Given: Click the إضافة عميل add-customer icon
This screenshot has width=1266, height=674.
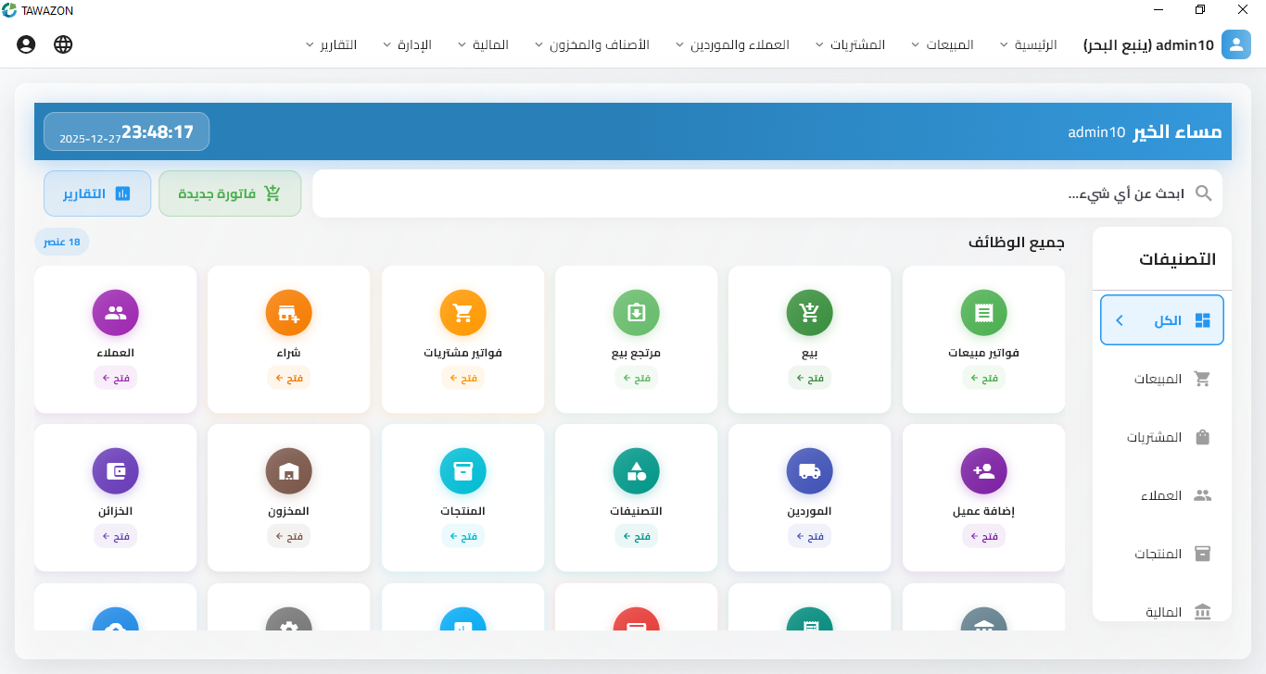Looking at the screenshot, I should click(x=983, y=470).
